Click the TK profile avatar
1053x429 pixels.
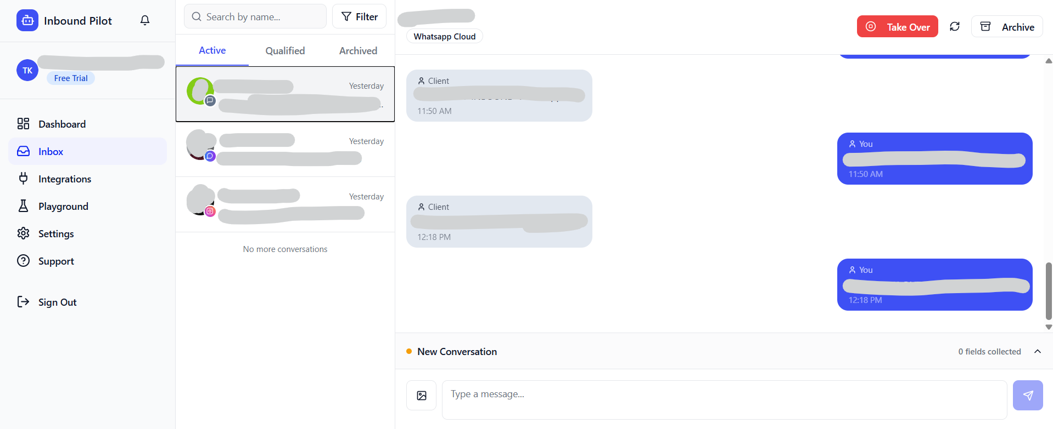(x=27, y=70)
